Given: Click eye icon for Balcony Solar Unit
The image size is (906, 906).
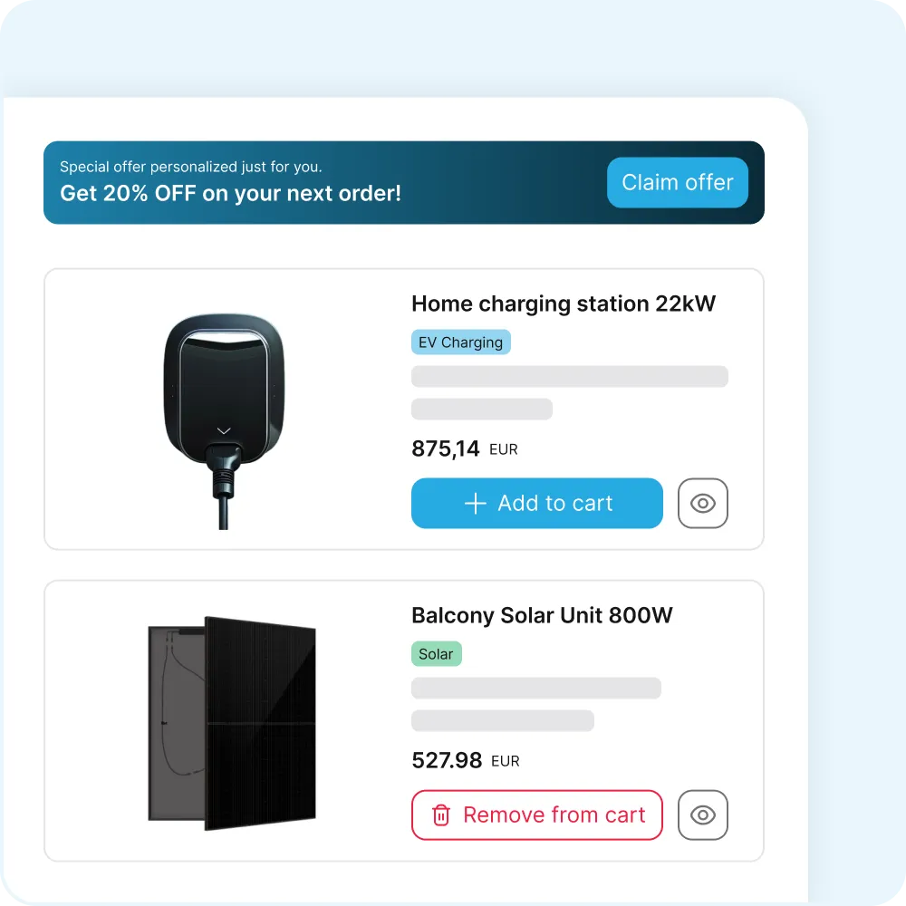Looking at the screenshot, I should (x=702, y=815).
